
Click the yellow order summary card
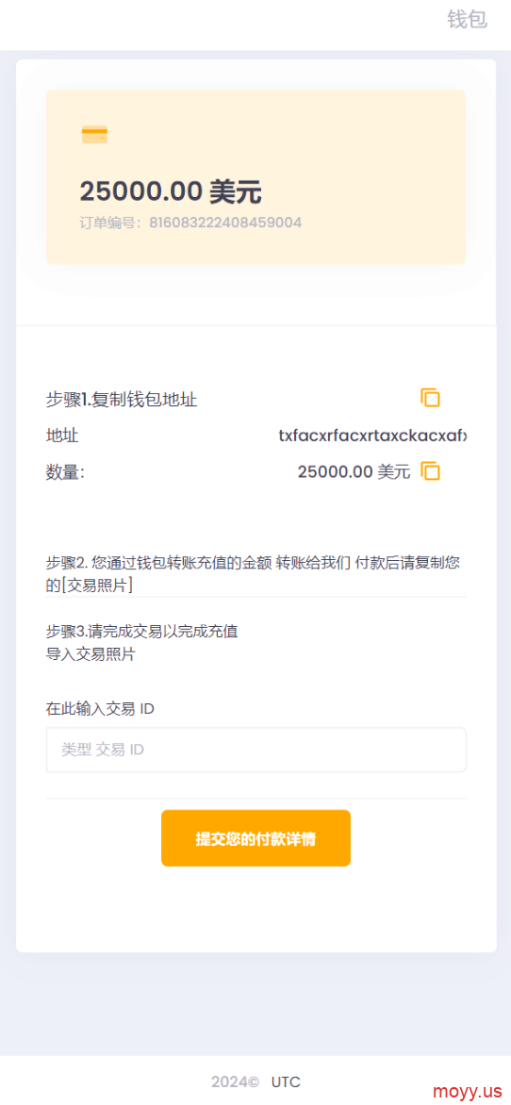click(255, 177)
